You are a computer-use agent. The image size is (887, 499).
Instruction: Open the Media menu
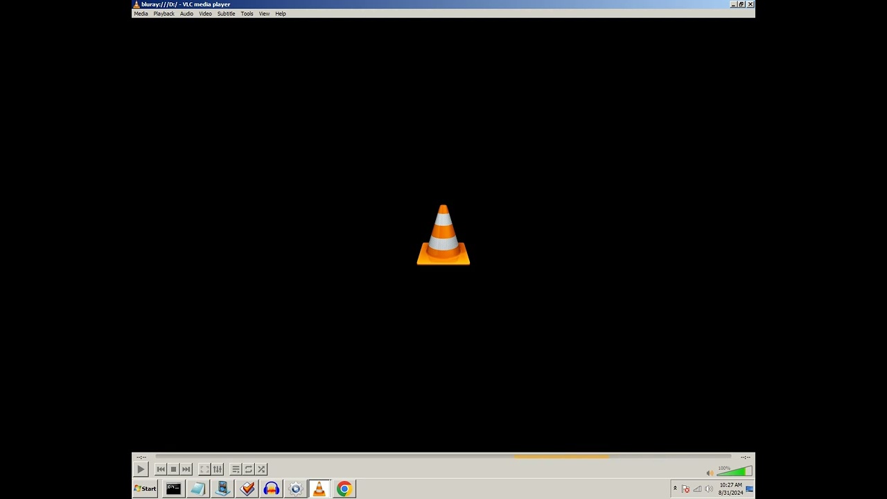pyautogui.click(x=141, y=14)
